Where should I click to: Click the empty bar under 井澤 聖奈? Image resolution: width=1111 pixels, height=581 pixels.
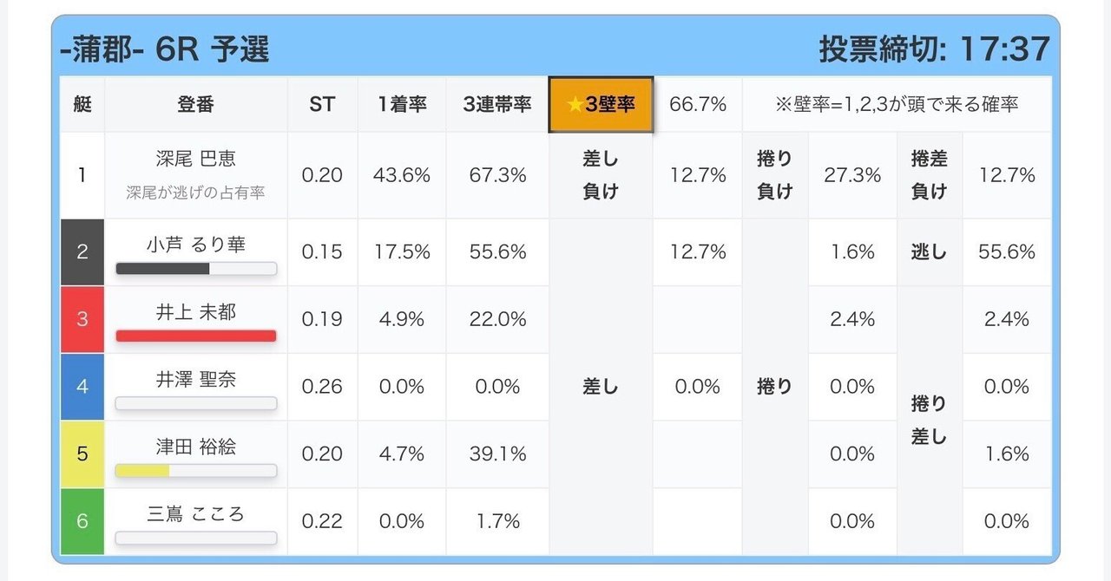[196, 403]
